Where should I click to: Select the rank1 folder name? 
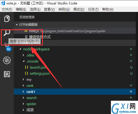point(31,92)
